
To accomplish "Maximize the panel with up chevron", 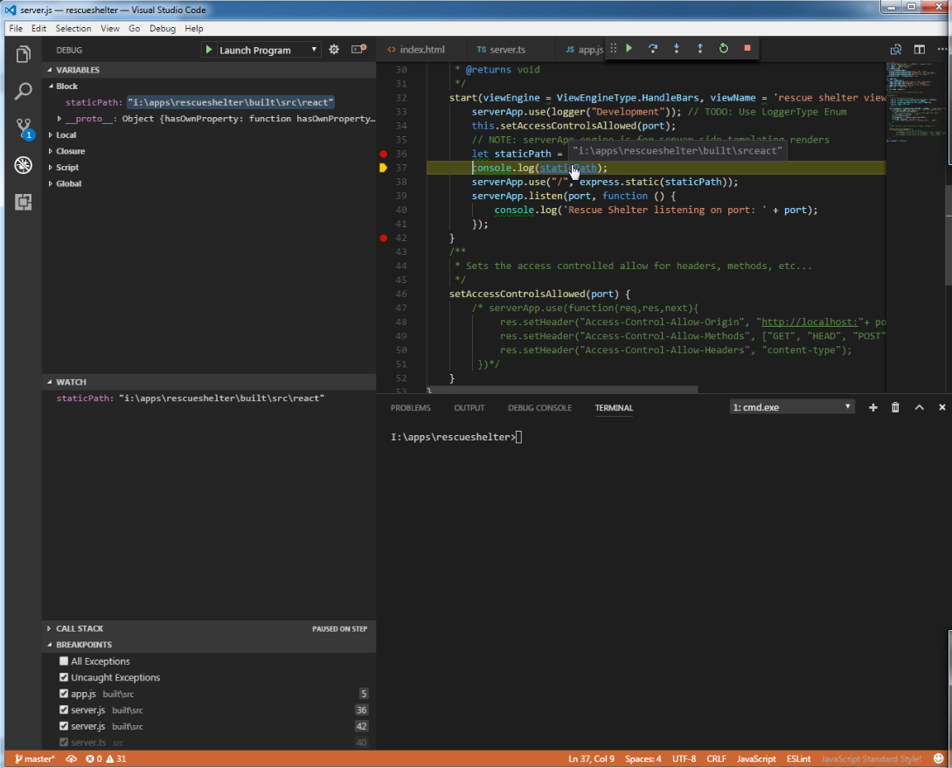I will pyautogui.click(x=919, y=408).
